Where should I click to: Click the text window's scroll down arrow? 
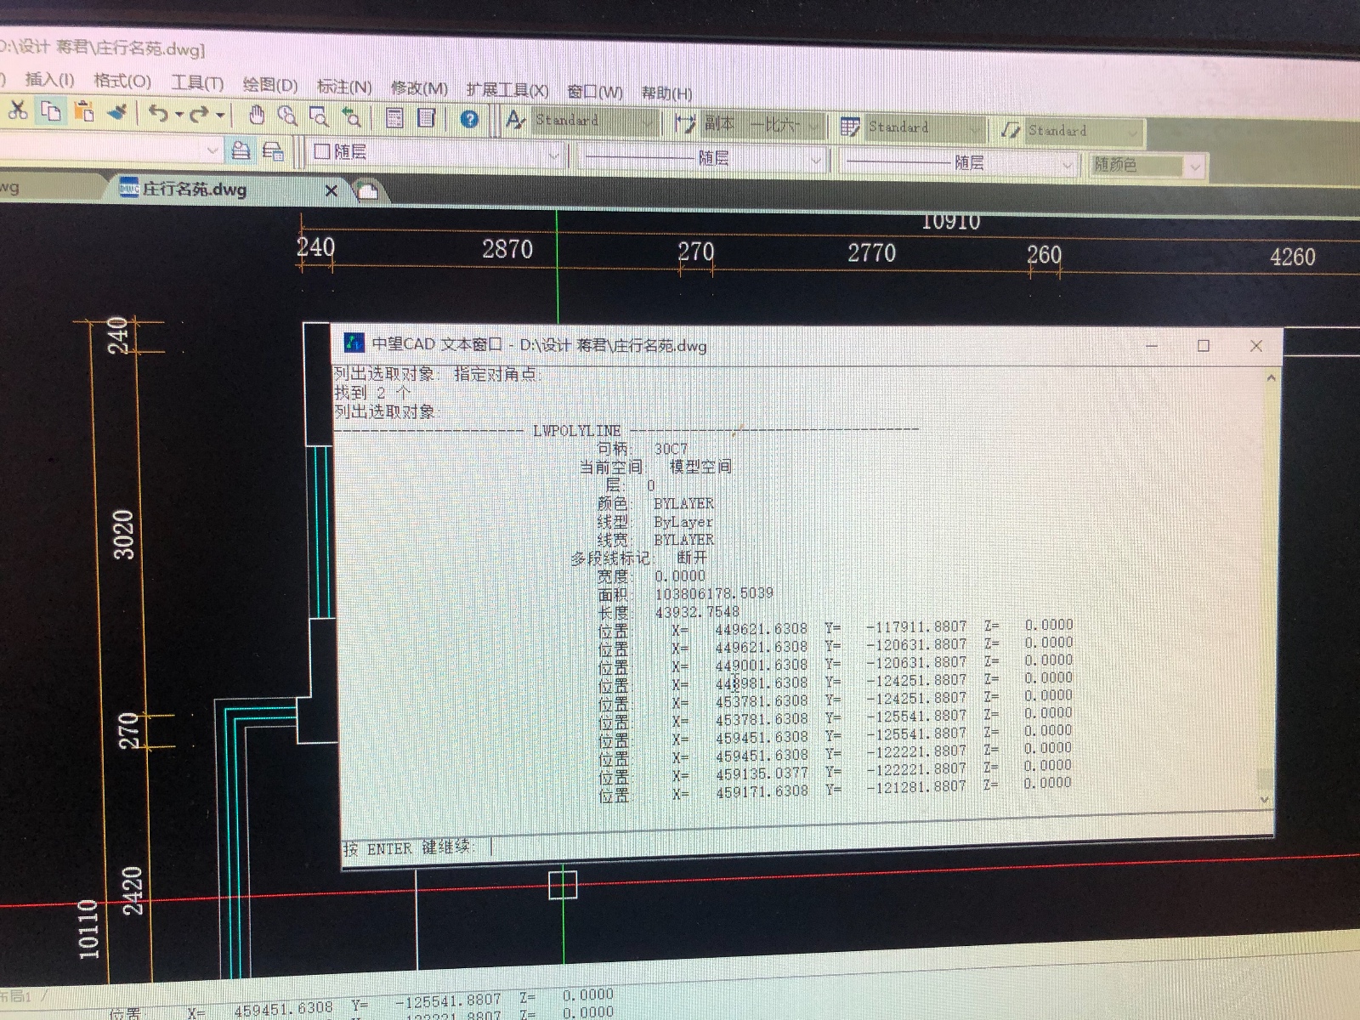click(1264, 799)
